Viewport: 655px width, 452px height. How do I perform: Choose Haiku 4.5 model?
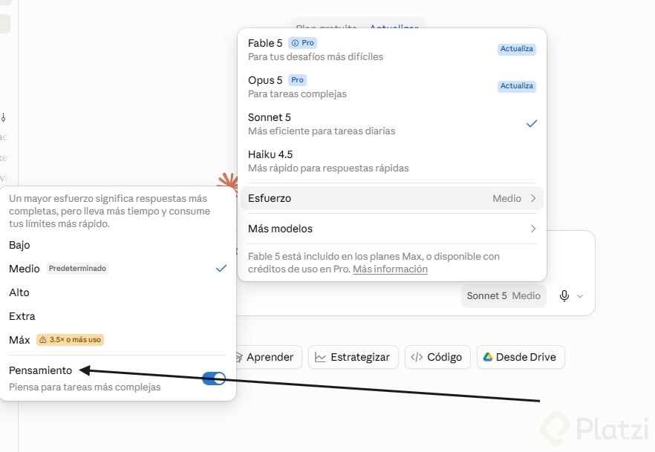[x=392, y=161]
